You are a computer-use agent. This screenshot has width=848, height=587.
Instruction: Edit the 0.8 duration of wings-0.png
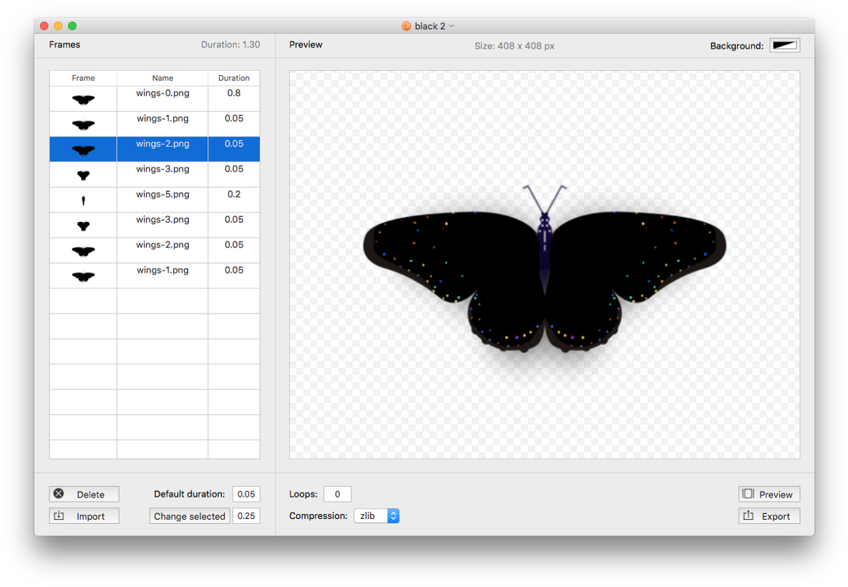click(233, 92)
